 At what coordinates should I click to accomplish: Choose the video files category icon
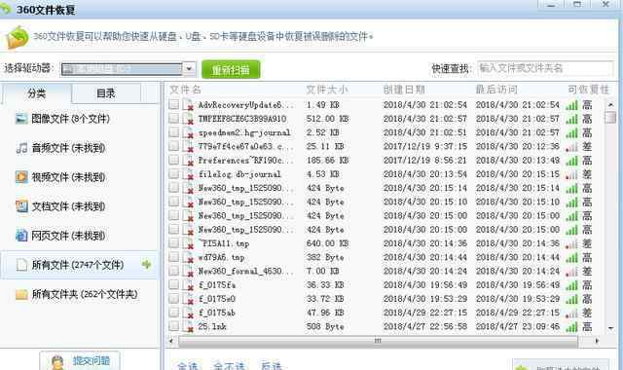click(x=21, y=177)
